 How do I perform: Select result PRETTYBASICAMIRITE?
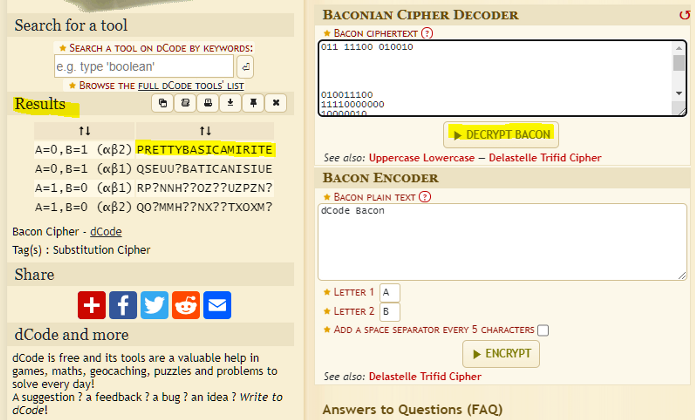[204, 150]
